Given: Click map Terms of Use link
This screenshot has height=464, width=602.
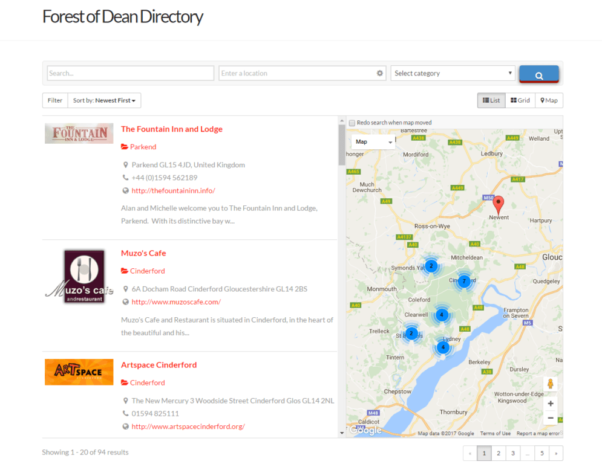Looking at the screenshot, I should [496, 433].
